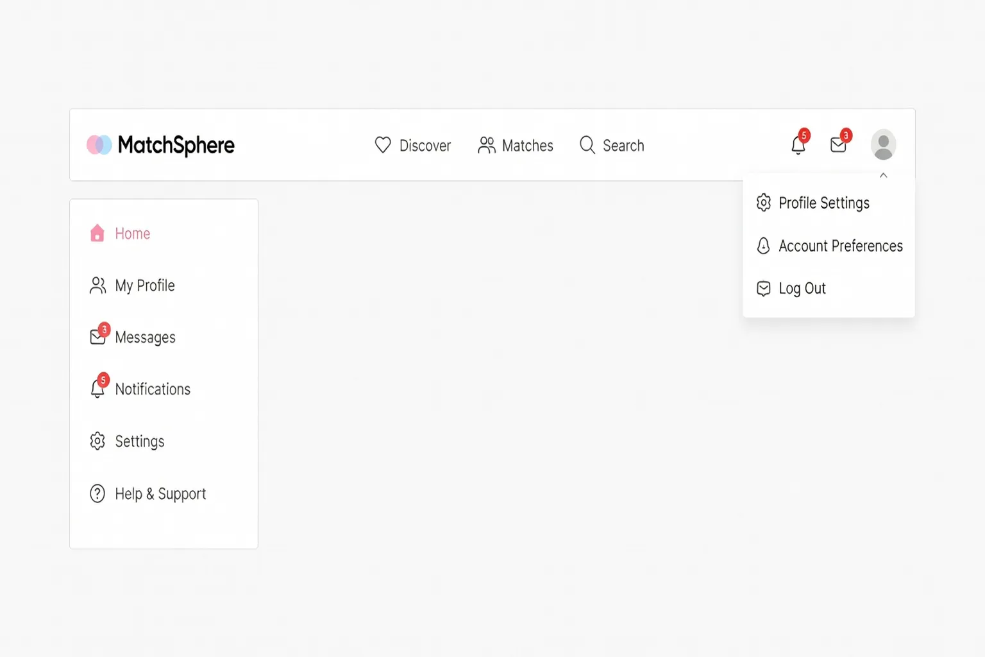
Task: Click the question mark icon beside Help & Support
Action: (97, 493)
